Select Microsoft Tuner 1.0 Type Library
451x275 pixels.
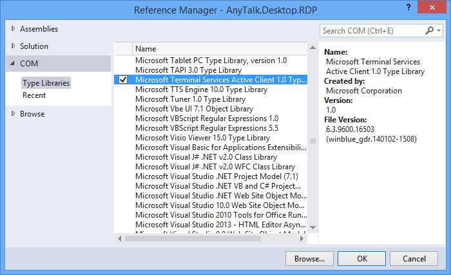point(211,99)
